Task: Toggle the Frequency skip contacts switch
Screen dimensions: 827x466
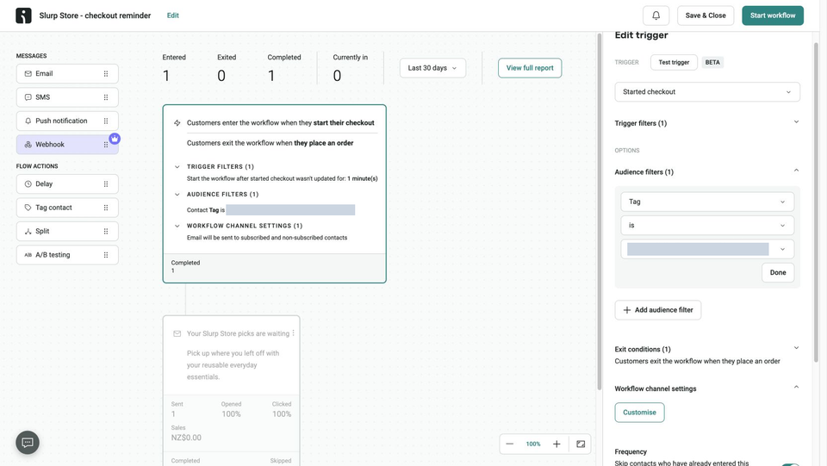Action: pos(791,464)
